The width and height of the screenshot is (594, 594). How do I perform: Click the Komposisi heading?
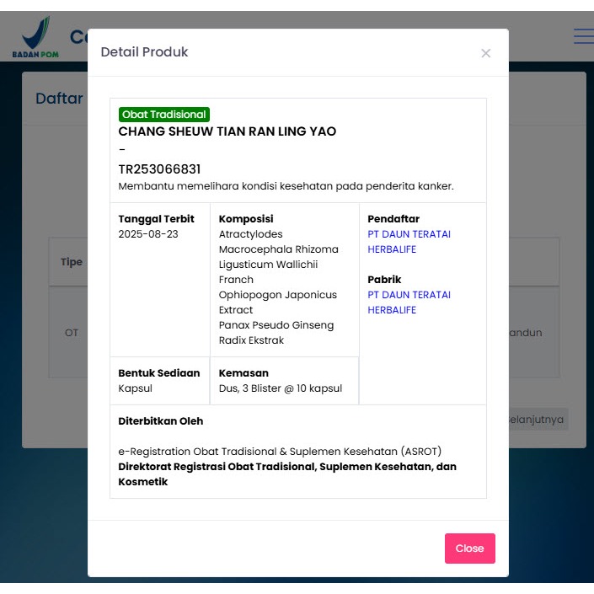tap(246, 219)
